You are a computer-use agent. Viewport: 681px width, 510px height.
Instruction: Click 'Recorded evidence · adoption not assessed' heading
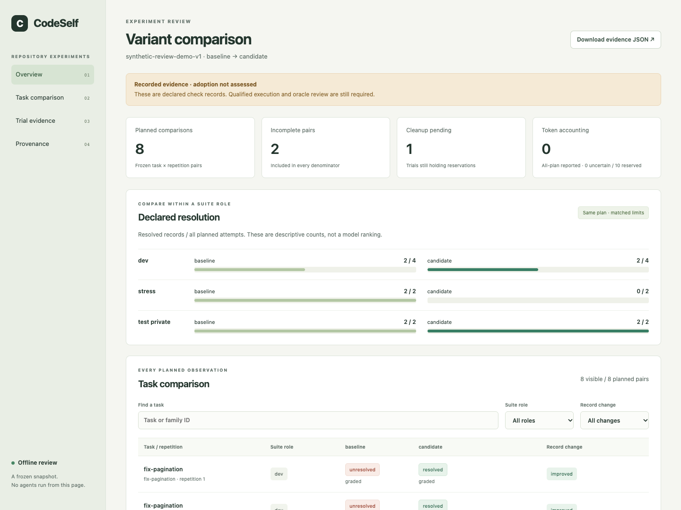coord(195,85)
